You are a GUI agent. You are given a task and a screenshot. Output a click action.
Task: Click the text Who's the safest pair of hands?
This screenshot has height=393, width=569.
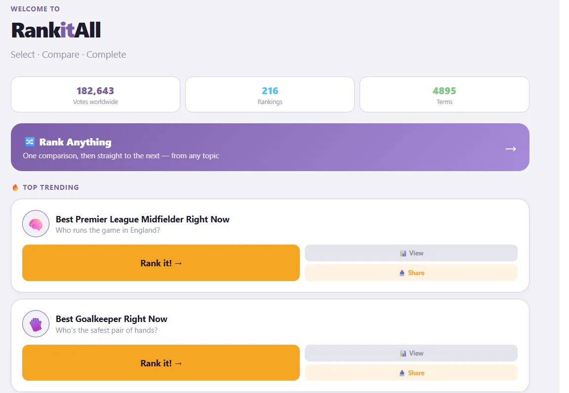click(x=107, y=330)
